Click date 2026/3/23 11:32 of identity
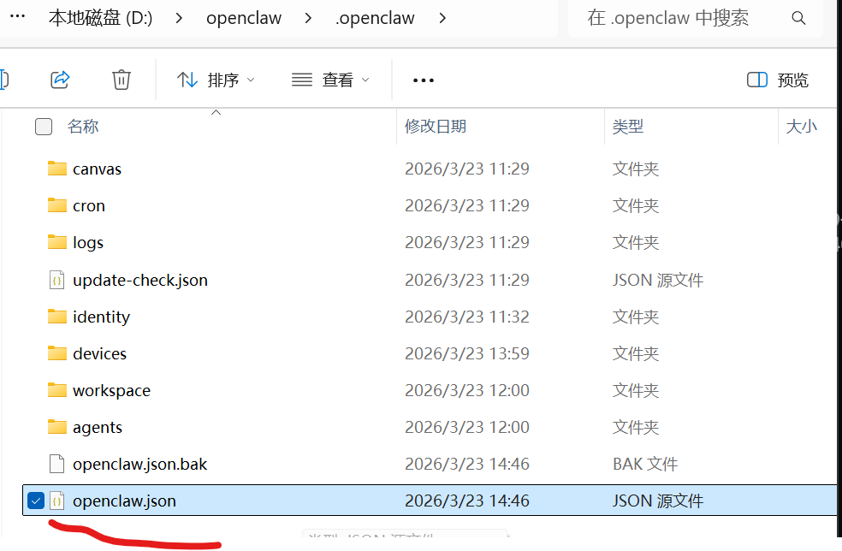 point(467,317)
